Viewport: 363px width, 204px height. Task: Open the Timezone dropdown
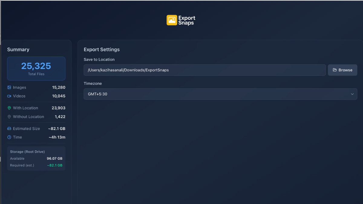pyautogui.click(x=220, y=94)
